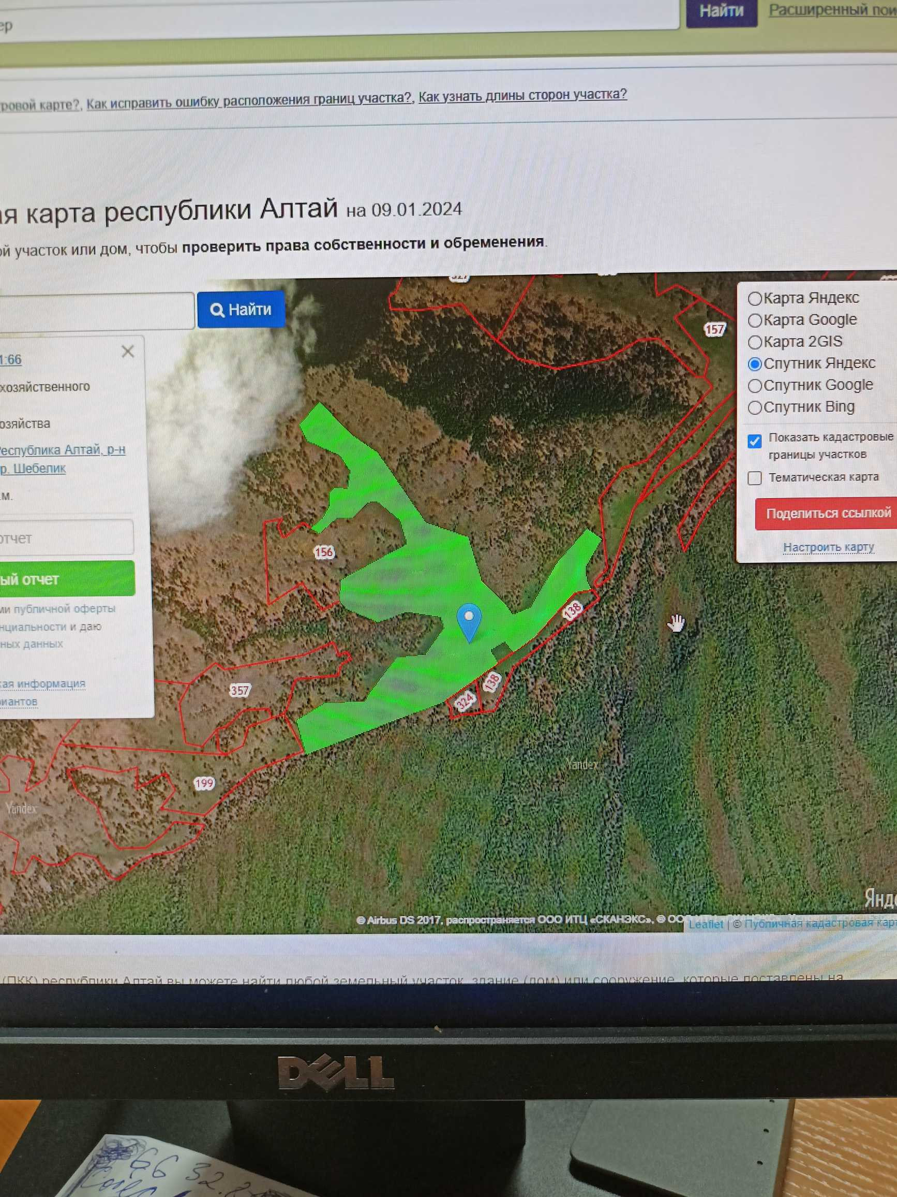Click the dark Найти button in the page header
The height and width of the screenshot is (1197, 897).
[721, 10]
